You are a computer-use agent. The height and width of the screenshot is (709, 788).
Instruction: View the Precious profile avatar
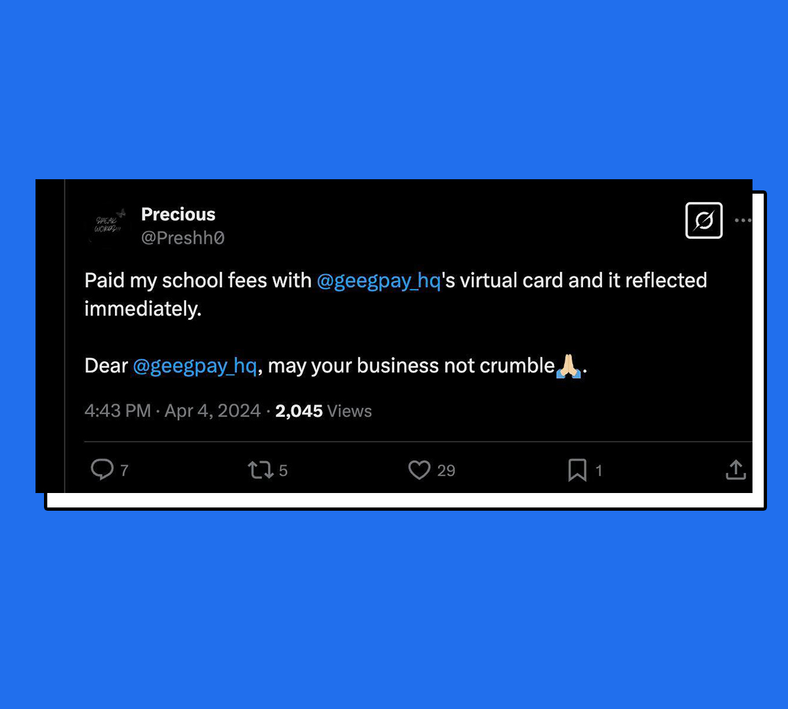[108, 225]
